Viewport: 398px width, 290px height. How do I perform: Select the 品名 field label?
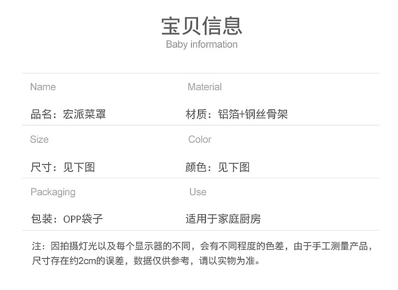pos(41,114)
